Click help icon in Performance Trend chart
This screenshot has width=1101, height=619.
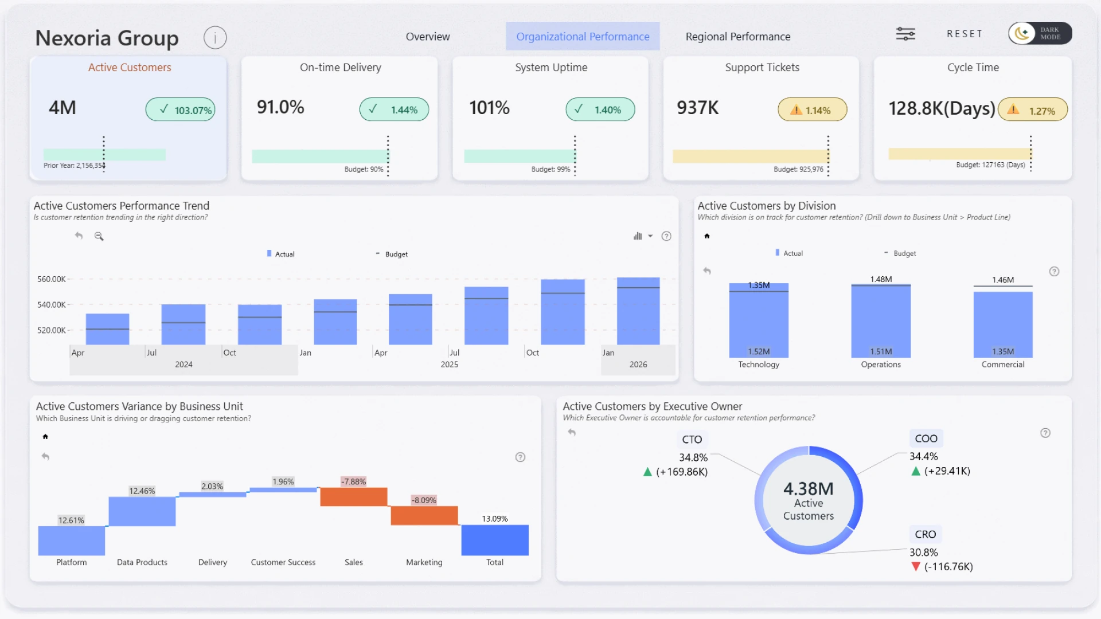click(x=666, y=236)
